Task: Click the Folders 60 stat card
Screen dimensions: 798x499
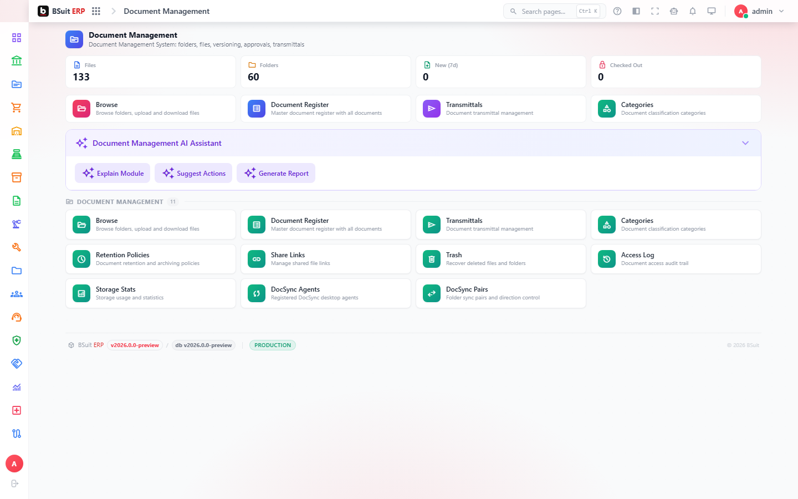Action: coord(326,72)
